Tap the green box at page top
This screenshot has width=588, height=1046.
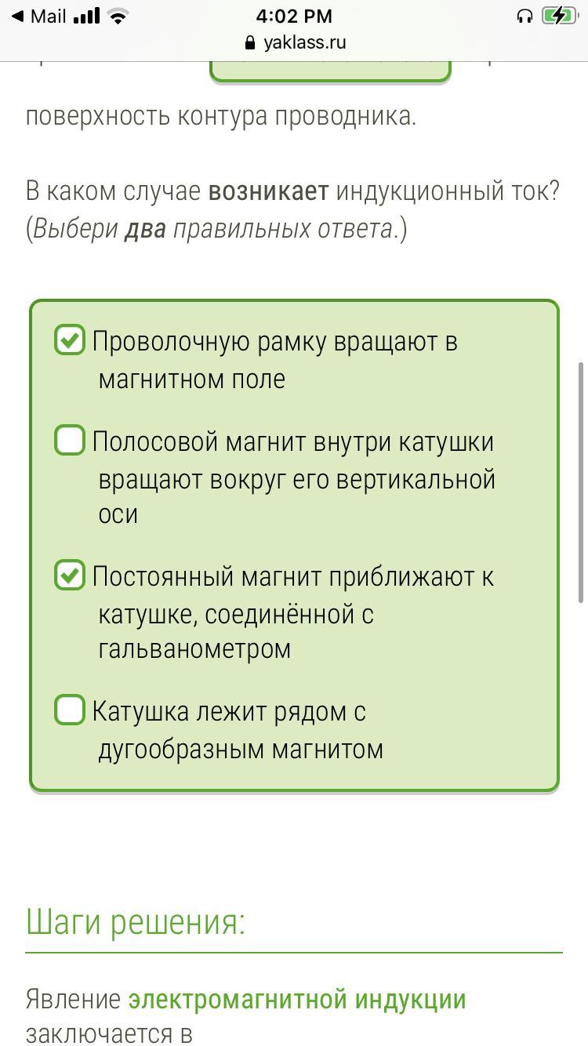point(330,71)
